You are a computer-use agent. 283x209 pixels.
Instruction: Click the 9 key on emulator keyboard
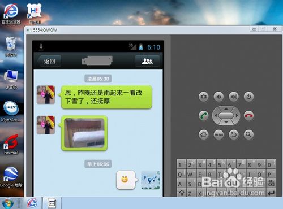coord(261,164)
